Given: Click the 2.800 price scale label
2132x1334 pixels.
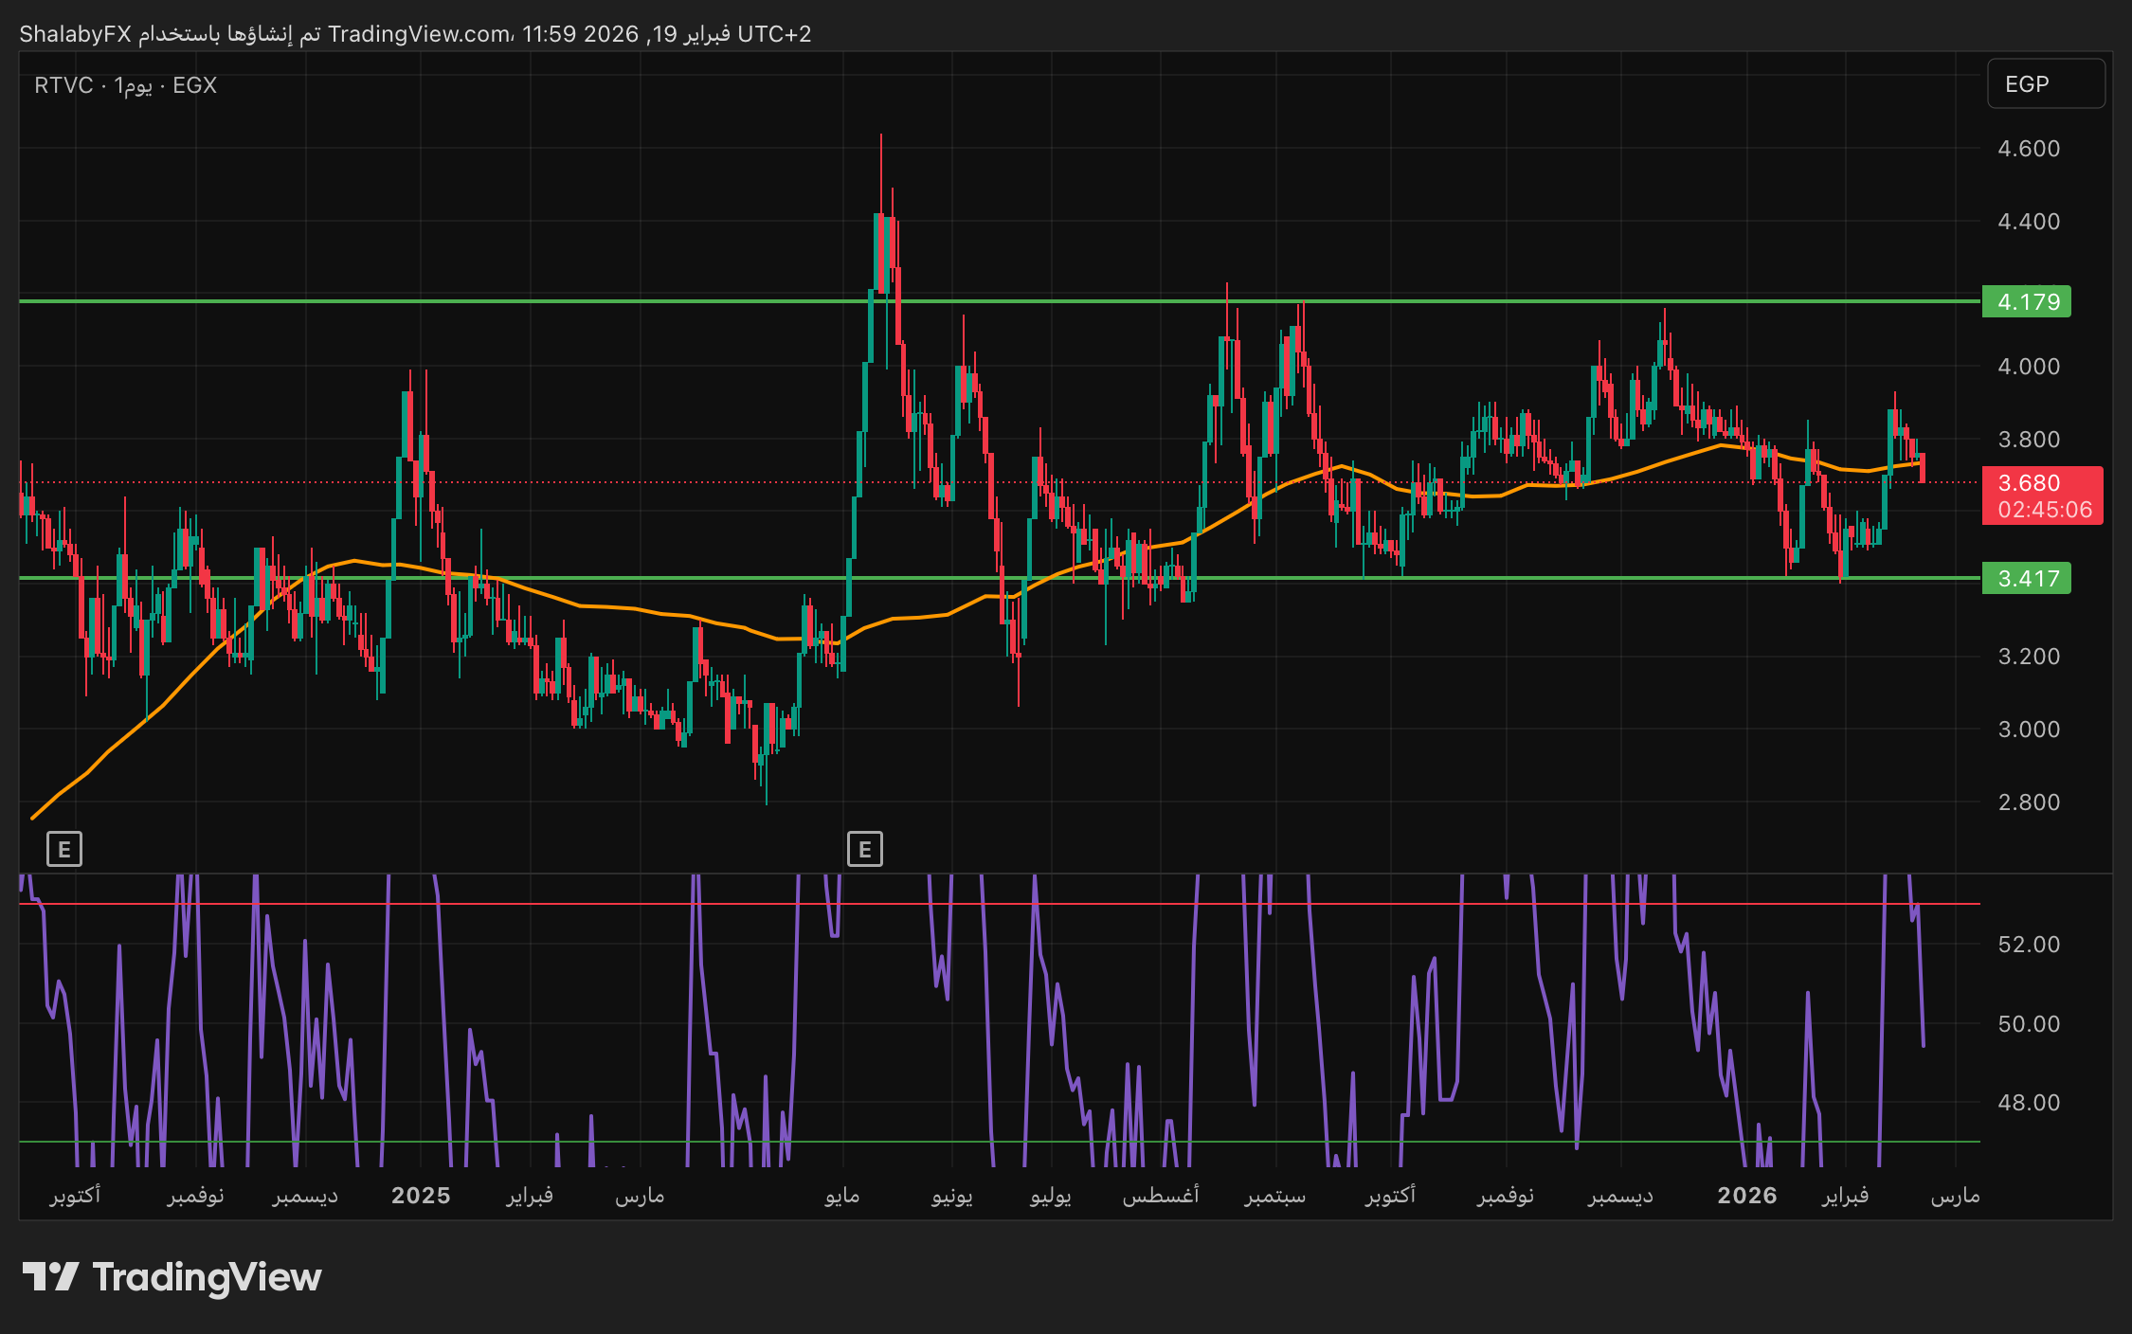Looking at the screenshot, I should [x=2028, y=802].
